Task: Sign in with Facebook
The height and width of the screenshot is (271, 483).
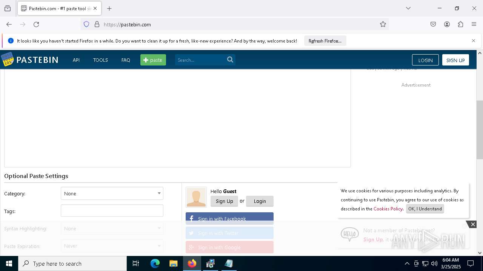Action: tap(229, 219)
